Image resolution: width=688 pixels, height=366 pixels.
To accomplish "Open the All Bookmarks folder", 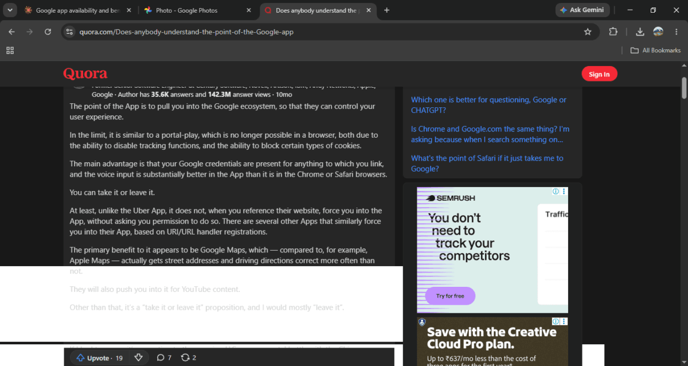I will click(x=655, y=50).
